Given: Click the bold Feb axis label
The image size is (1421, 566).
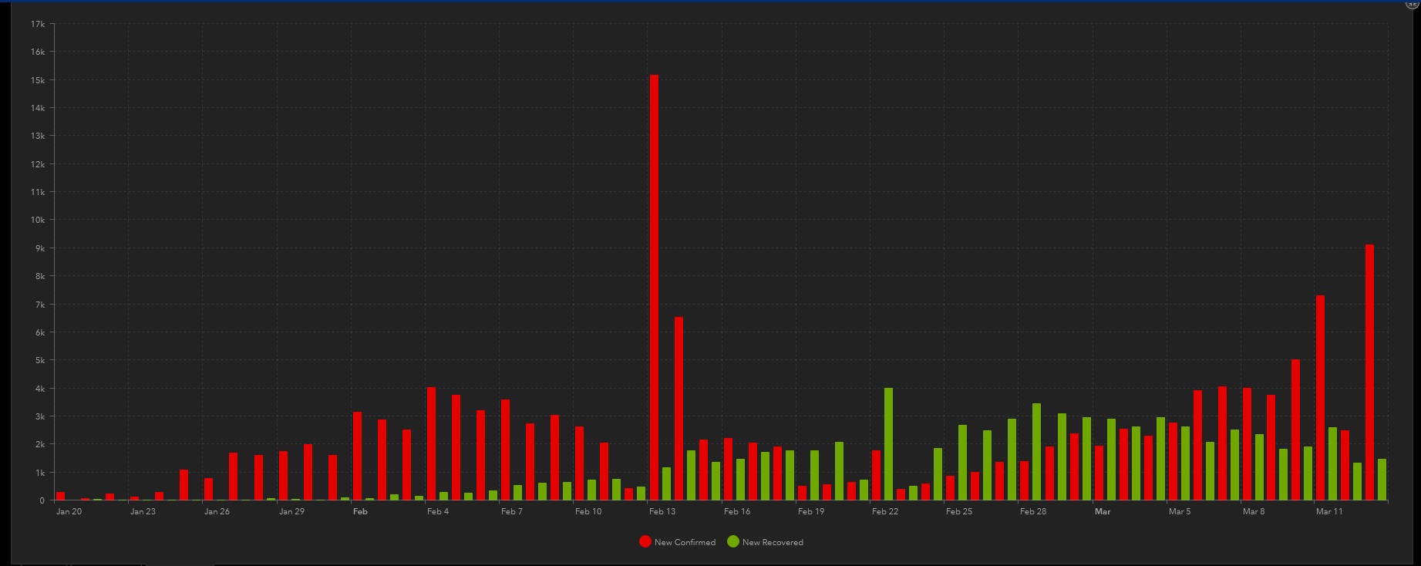Looking at the screenshot, I should point(360,511).
